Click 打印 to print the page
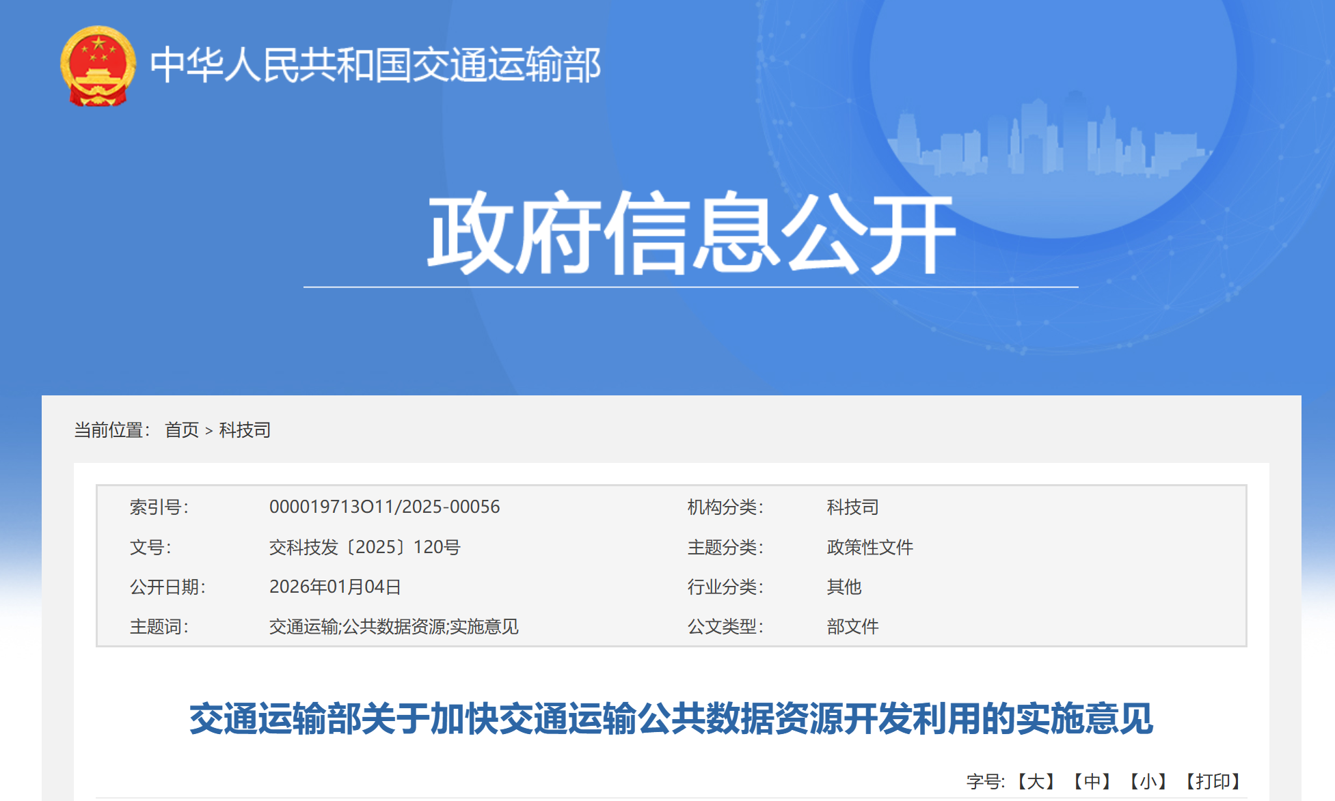Screen dimensions: 1335x801 (x=1212, y=781)
